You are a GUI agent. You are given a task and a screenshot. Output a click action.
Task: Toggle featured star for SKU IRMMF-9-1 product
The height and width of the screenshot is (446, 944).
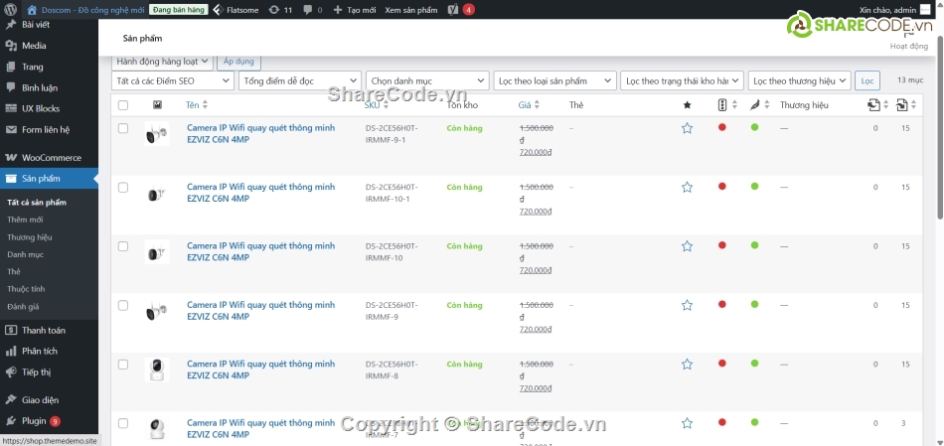point(687,128)
